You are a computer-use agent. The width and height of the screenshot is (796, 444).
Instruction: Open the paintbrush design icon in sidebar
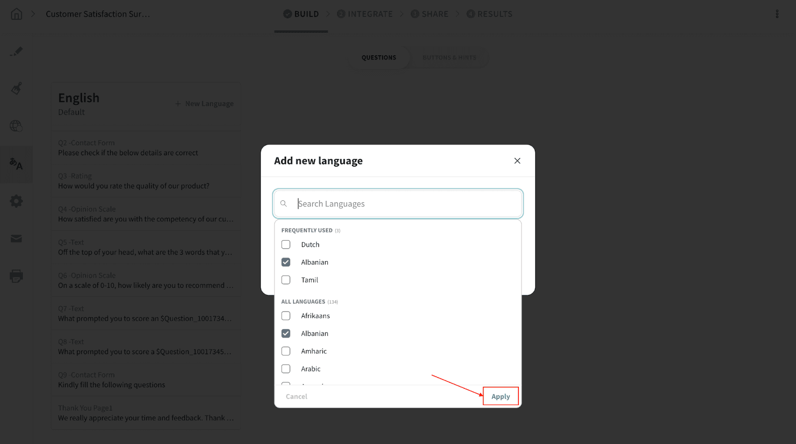(x=16, y=89)
